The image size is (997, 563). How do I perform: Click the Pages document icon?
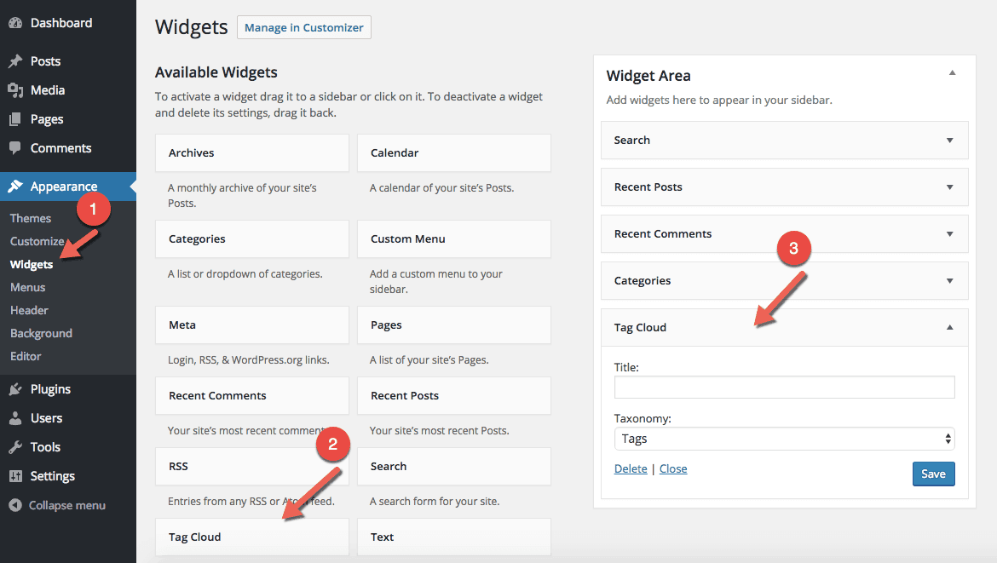tap(15, 119)
